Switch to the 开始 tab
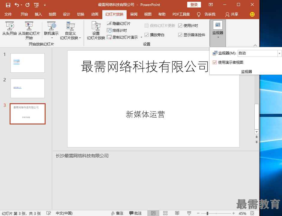Image resolution: width=282 pixels, height=216 pixels. pyautogui.click(x=24, y=14)
